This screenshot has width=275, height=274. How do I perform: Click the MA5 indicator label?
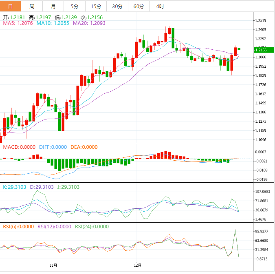pyautogui.click(x=18, y=24)
